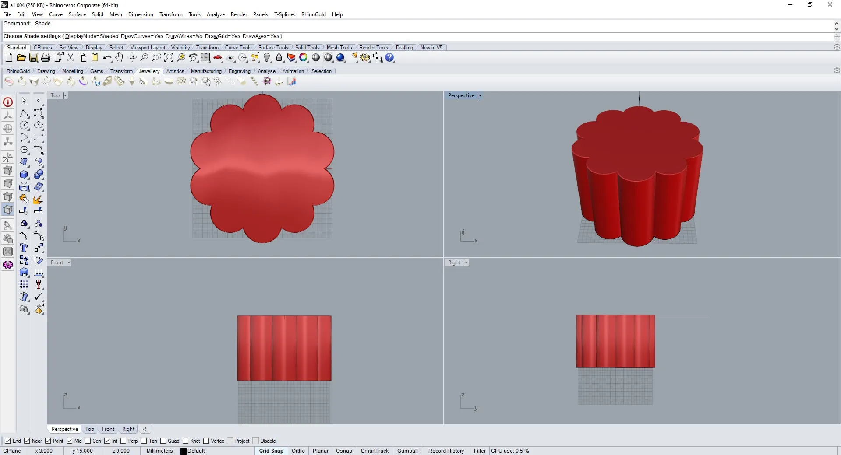Open the CPlane coordinate selector
841x455 pixels.
[12, 451]
